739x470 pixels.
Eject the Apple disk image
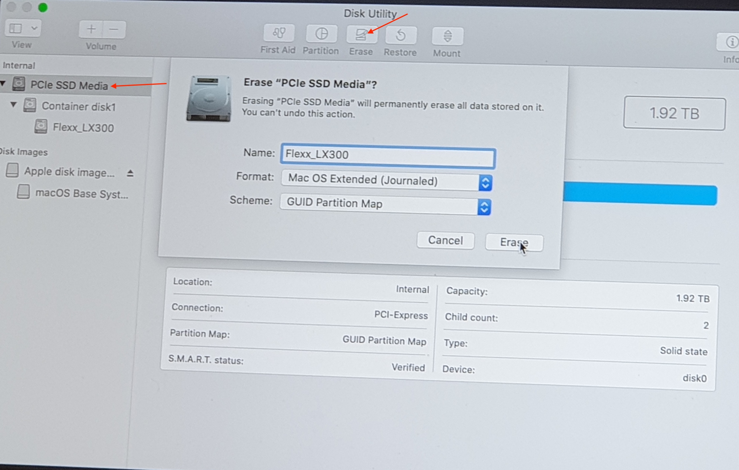point(130,173)
